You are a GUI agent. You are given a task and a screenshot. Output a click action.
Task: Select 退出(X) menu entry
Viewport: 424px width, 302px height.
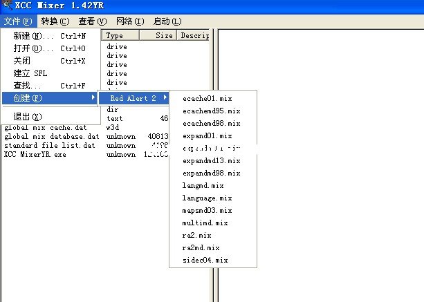(50, 117)
